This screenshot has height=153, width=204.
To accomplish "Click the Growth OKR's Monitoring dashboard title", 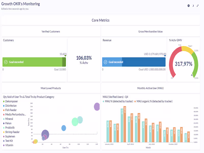I will coord(20,4).
